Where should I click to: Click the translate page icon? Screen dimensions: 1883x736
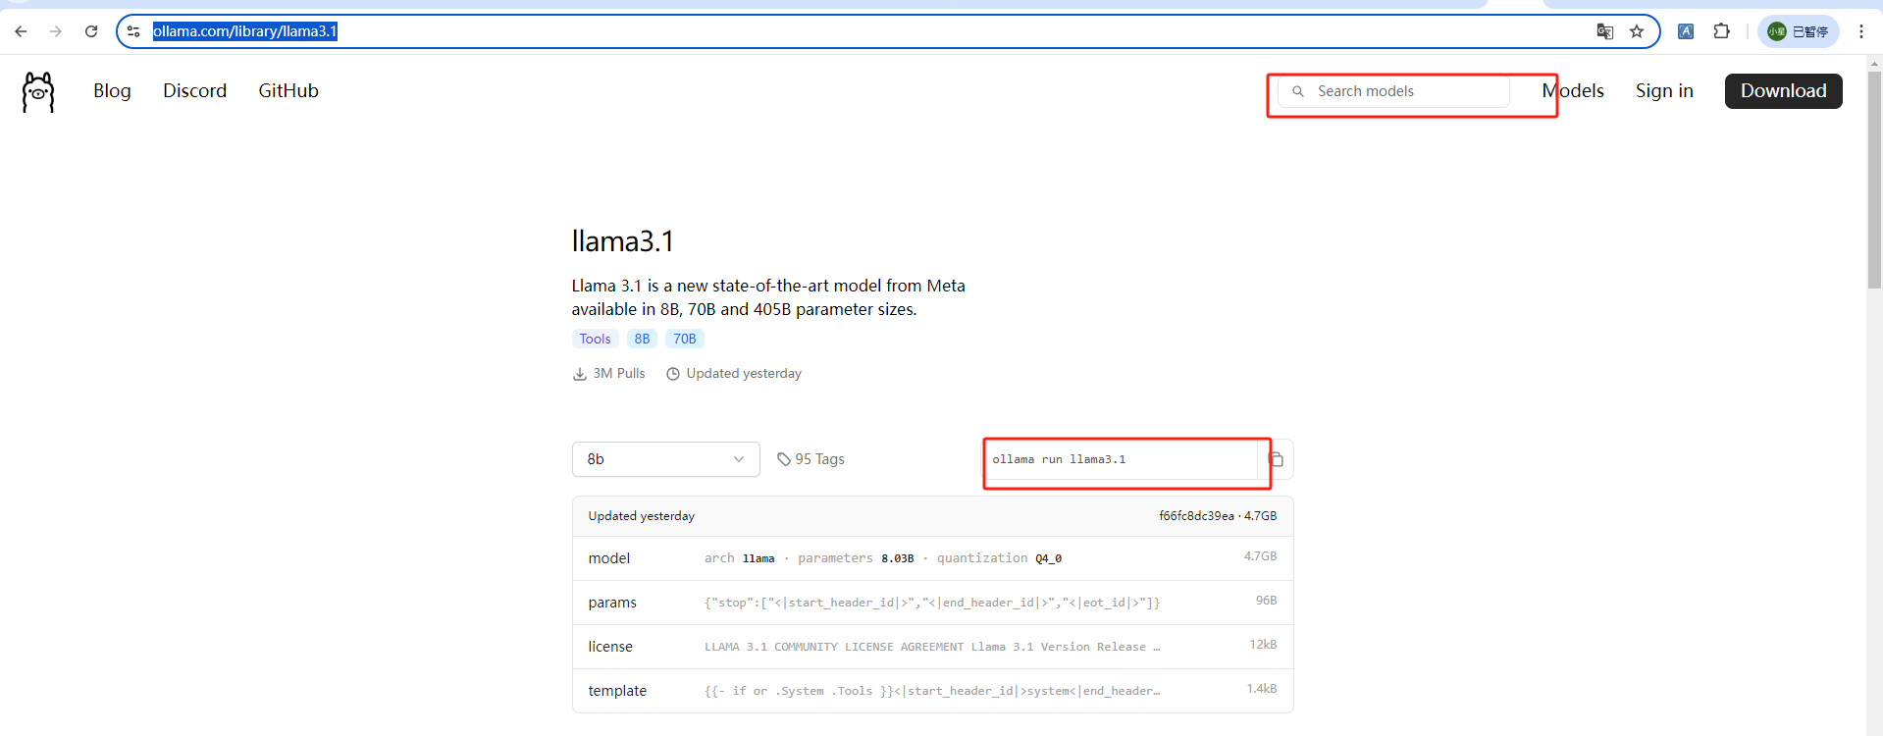click(x=1605, y=31)
